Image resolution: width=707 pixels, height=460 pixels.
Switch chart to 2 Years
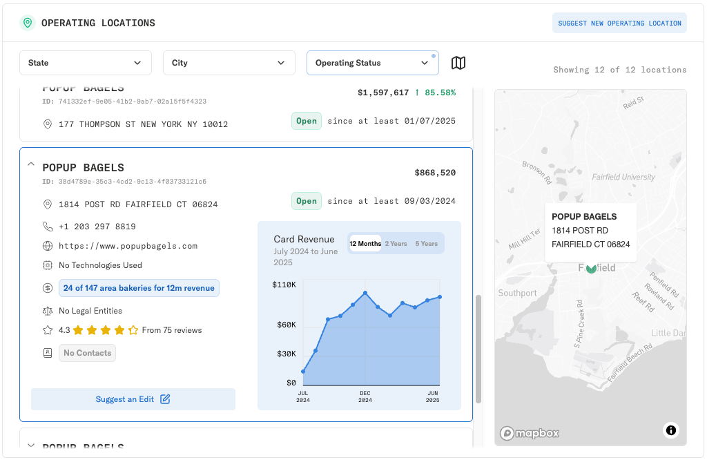pos(396,244)
